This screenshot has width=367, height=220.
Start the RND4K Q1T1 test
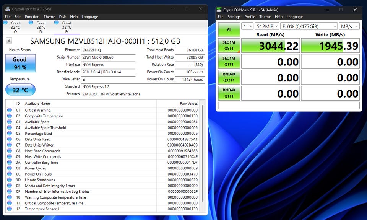[x=229, y=93]
